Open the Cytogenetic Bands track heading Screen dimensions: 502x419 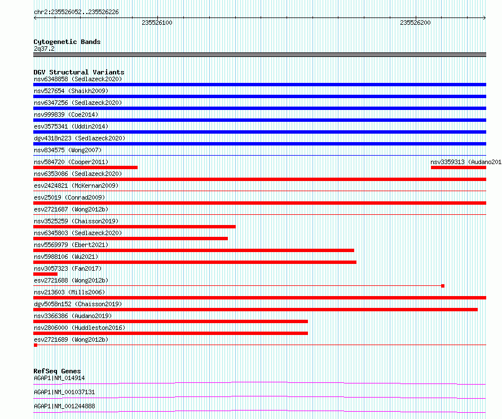pyautogui.click(x=67, y=42)
